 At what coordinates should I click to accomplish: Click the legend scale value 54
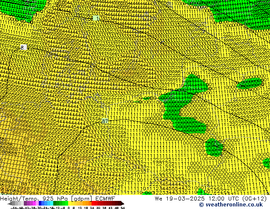coord(123,208)
